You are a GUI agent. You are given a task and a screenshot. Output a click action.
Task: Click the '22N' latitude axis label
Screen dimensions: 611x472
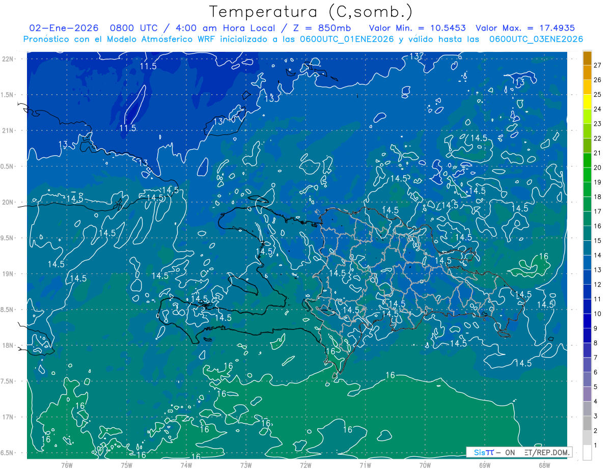point(8,59)
